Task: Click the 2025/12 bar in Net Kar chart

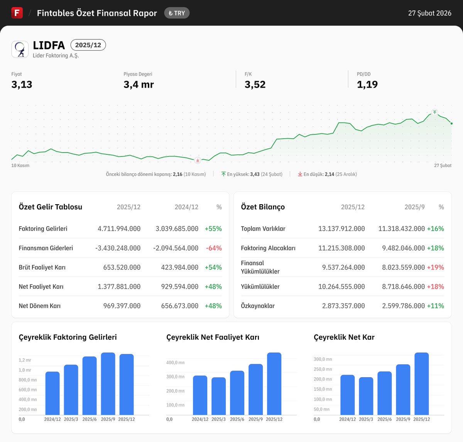Action: pos(422,384)
